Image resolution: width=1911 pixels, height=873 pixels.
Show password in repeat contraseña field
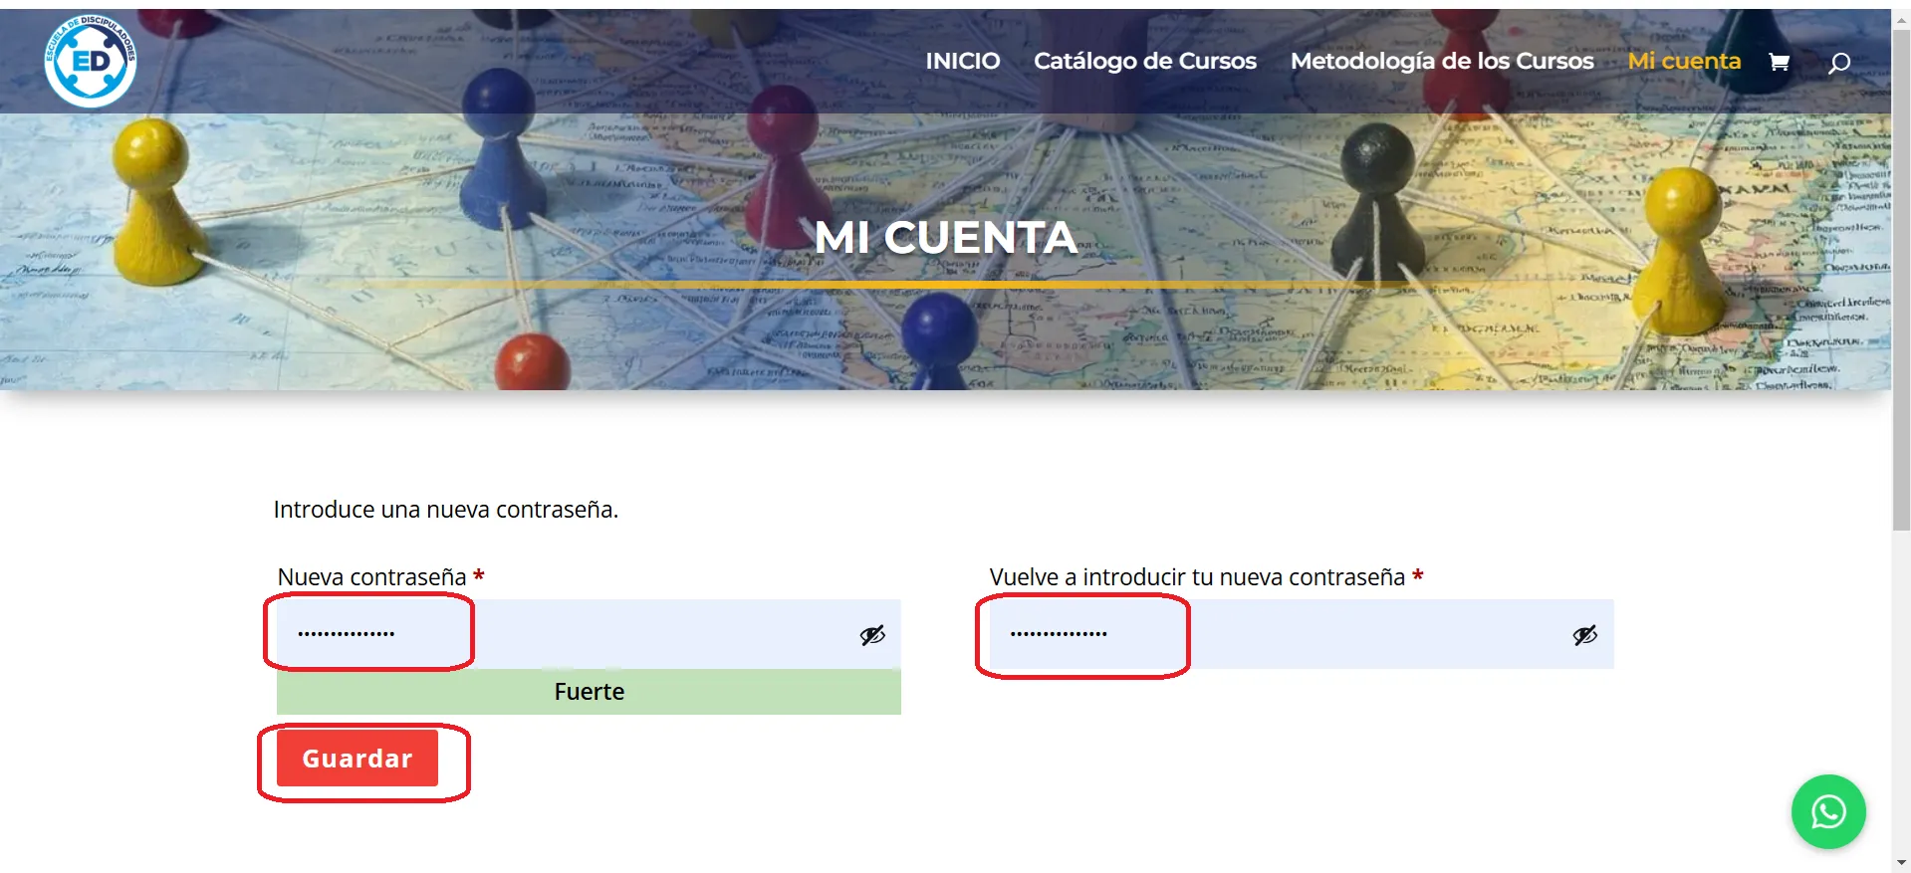point(1585,635)
